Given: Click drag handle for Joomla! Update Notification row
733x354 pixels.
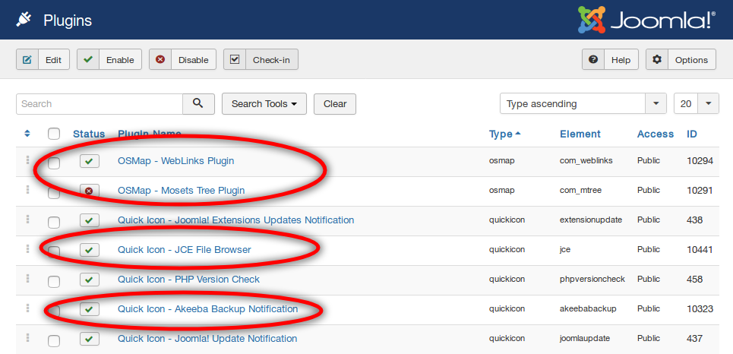Looking at the screenshot, I should (27, 337).
